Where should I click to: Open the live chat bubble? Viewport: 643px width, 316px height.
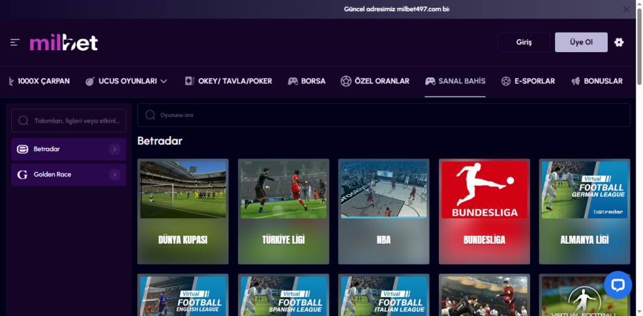pyautogui.click(x=618, y=285)
